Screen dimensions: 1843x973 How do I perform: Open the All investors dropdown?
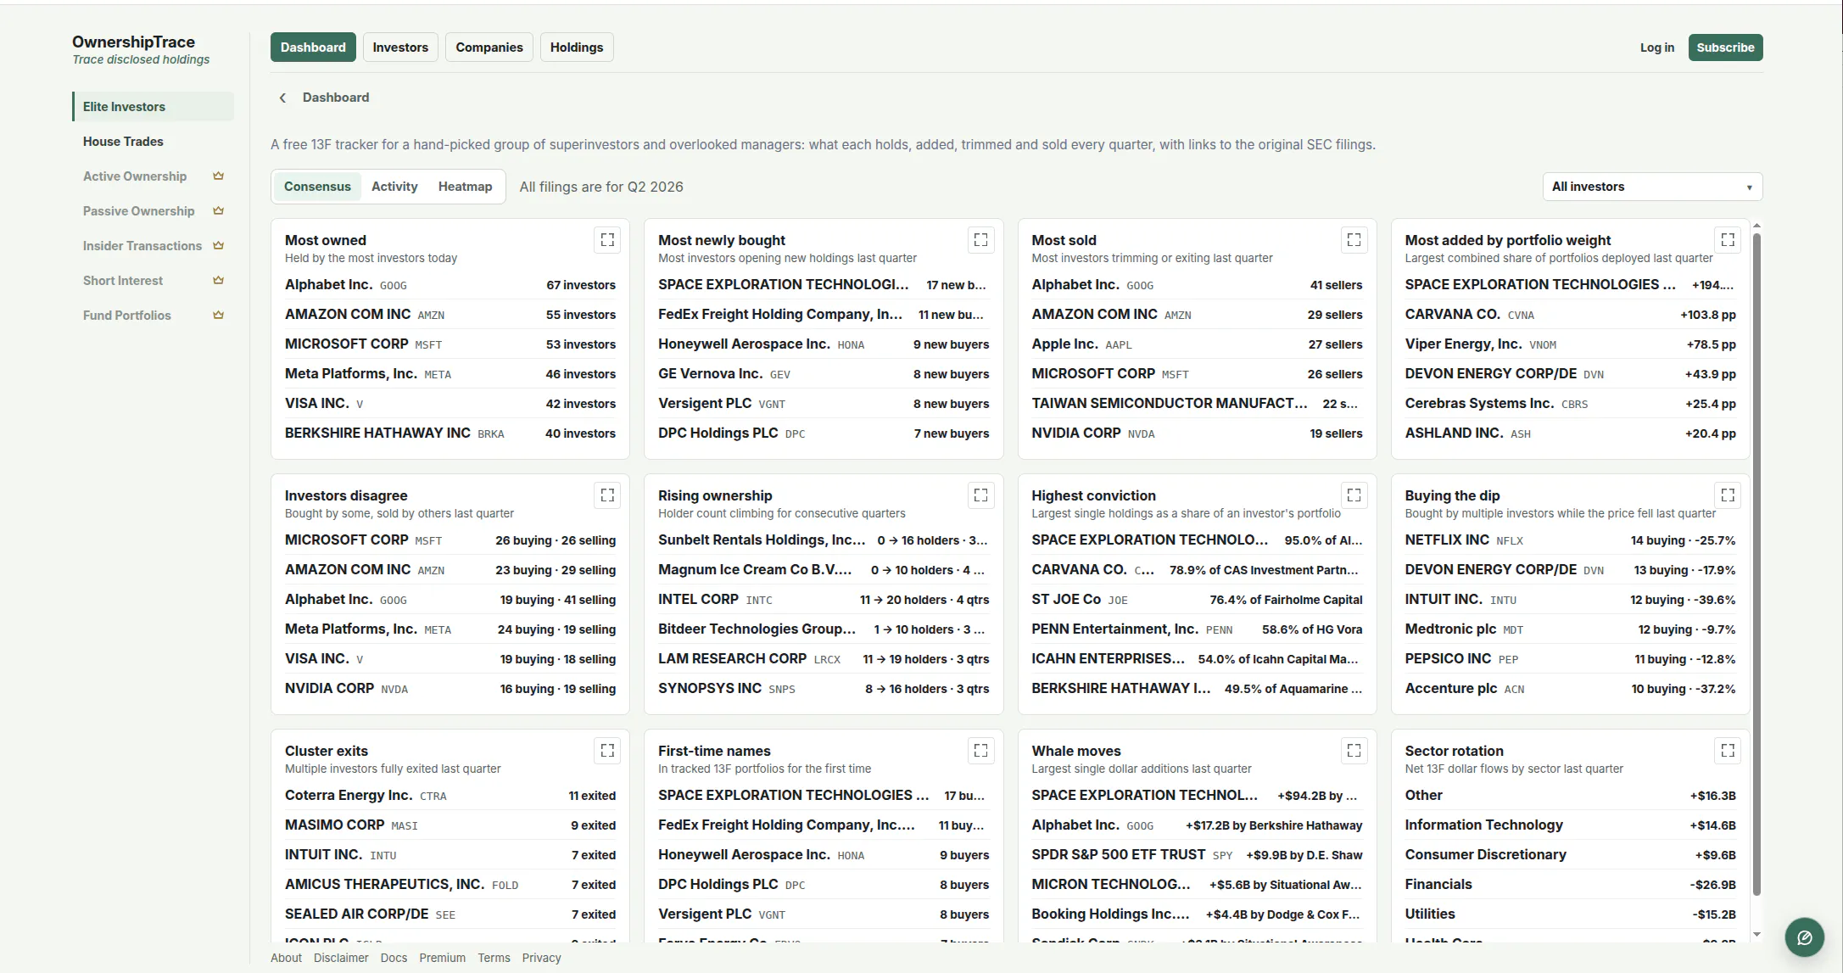1652,187
